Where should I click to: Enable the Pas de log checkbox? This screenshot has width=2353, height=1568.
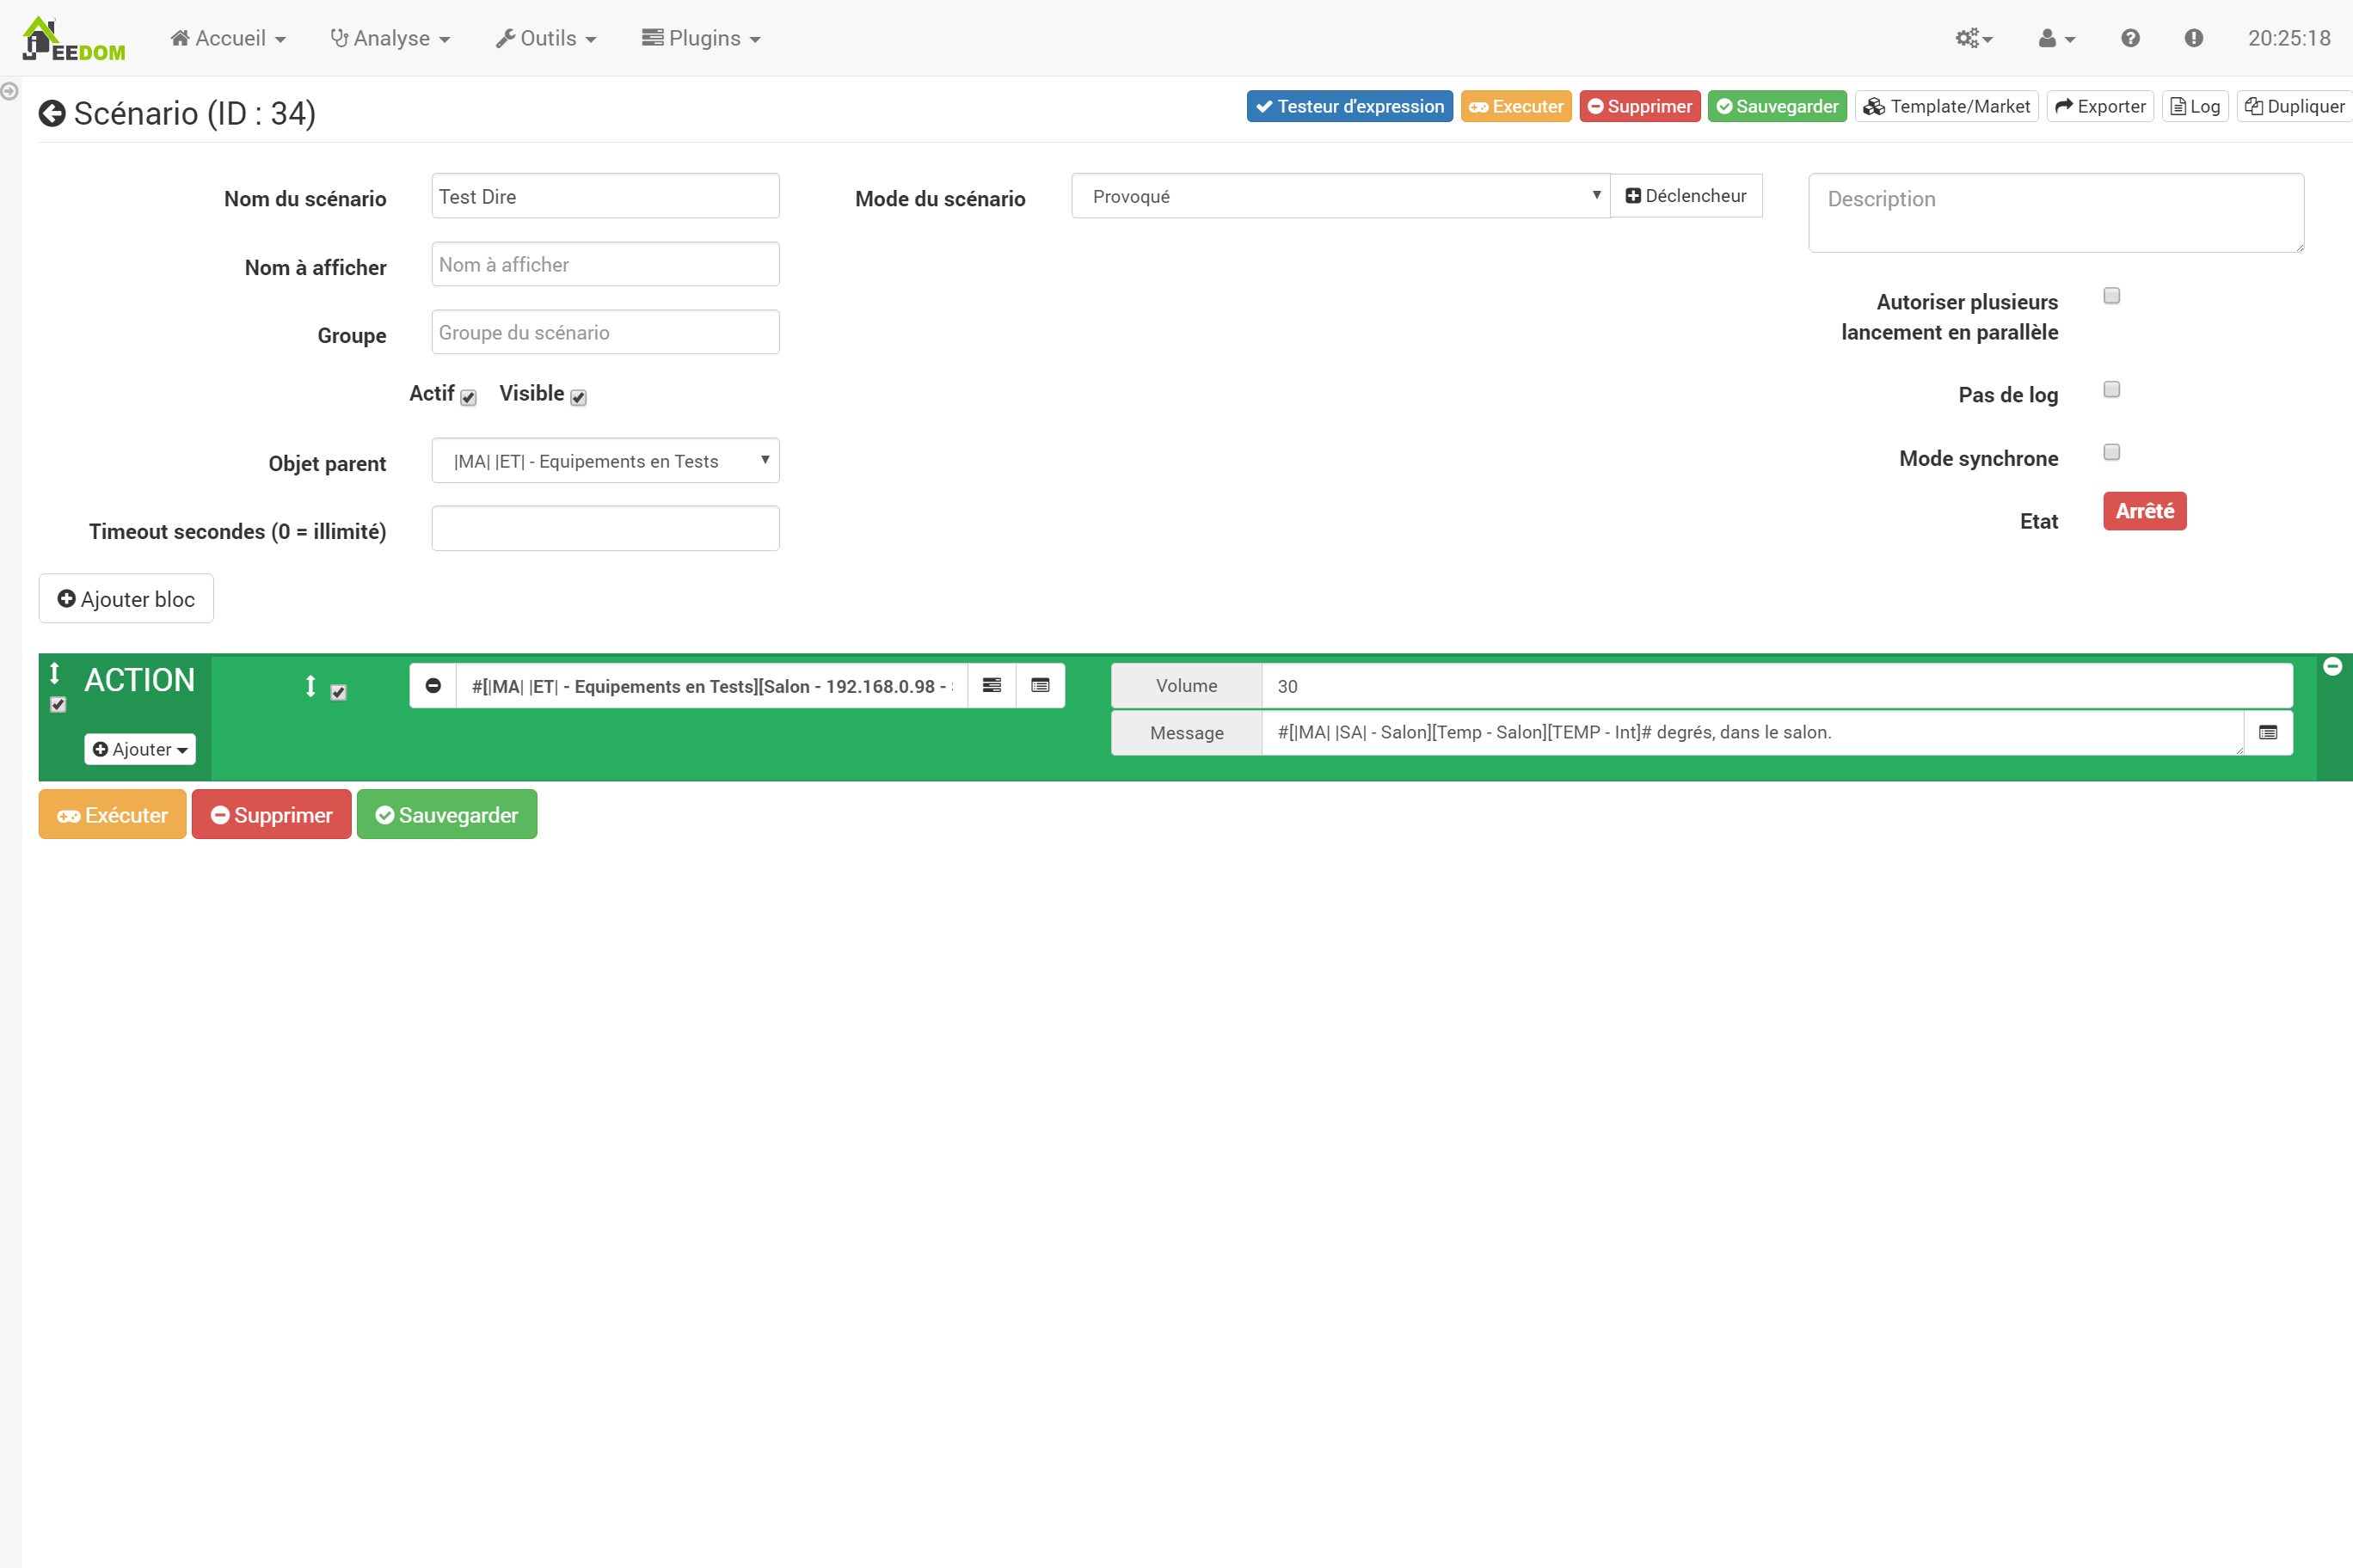pos(2112,390)
